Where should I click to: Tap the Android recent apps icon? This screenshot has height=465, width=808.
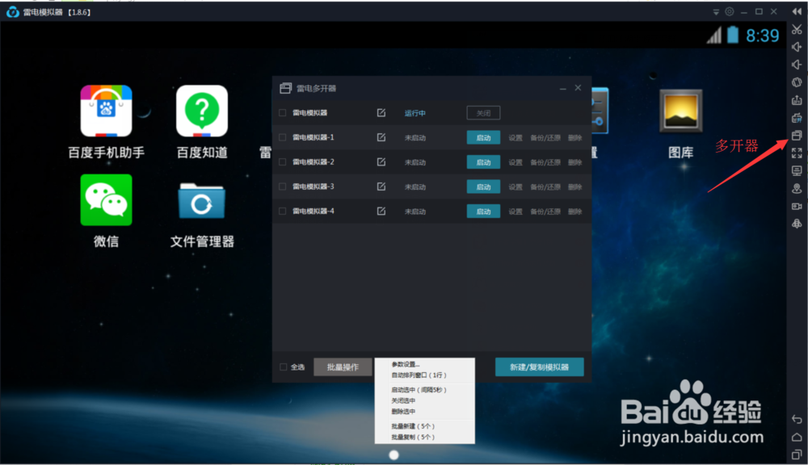point(797,455)
